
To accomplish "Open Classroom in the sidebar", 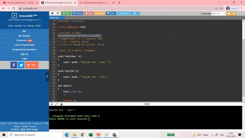I will coord(24,40).
